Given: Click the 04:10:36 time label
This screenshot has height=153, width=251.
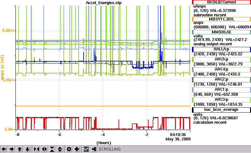Looking at the screenshot, I should coord(178,134).
